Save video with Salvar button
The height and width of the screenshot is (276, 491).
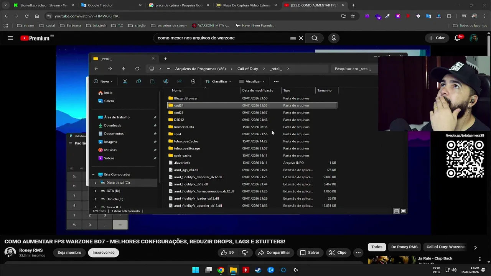[x=310, y=253]
